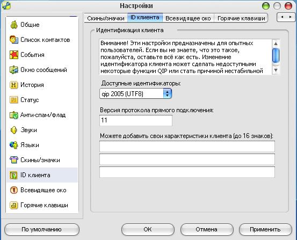Open the Общие settings icon
The width and height of the screenshot is (297, 240).
point(14,25)
